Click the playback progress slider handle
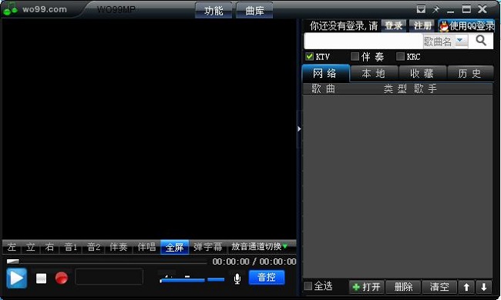The image size is (501, 300). [13, 262]
